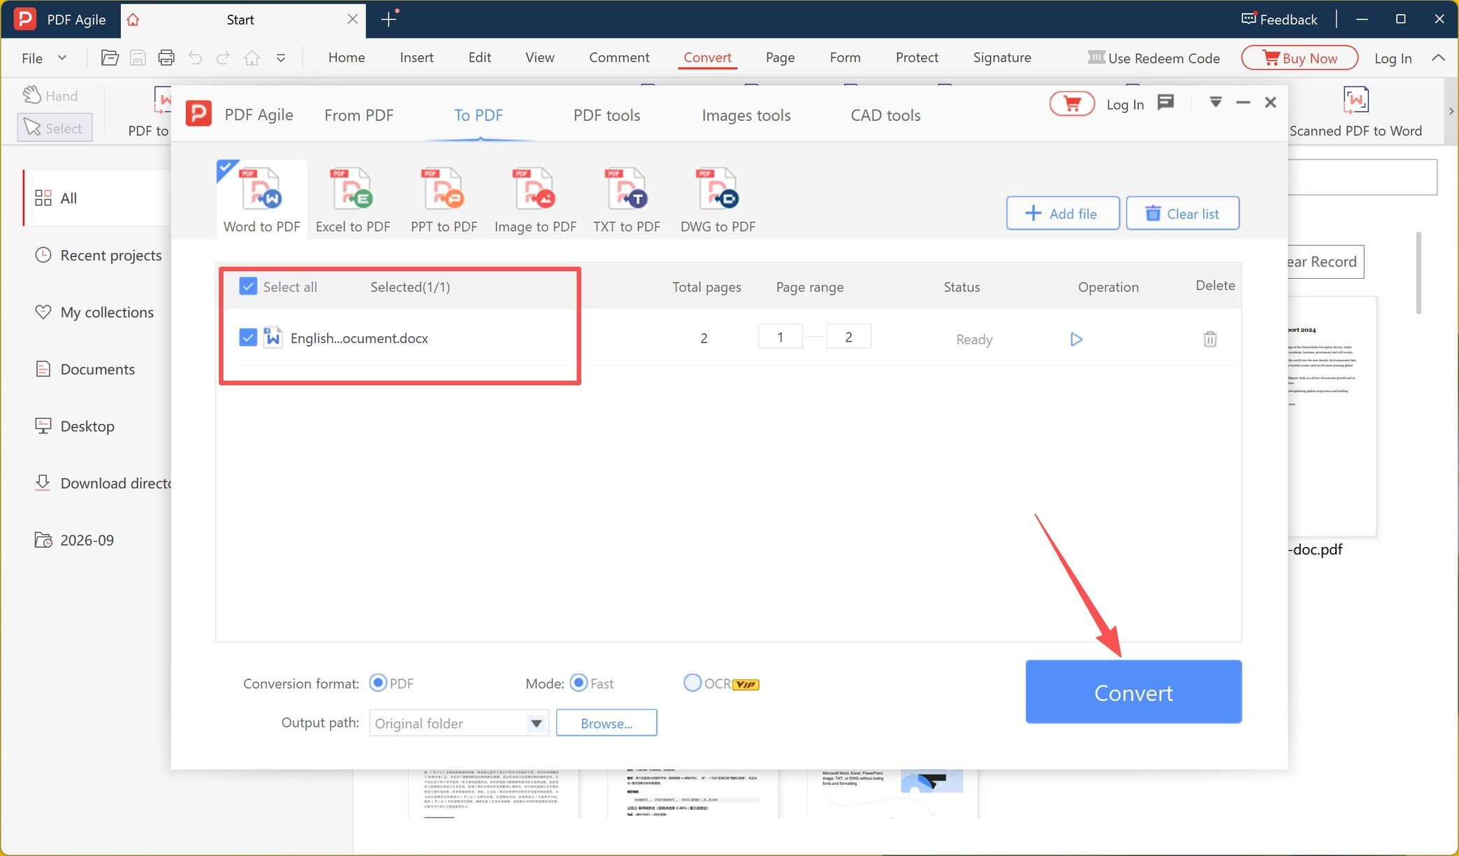The width and height of the screenshot is (1459, 856).
Task: Delete English document row using trash icon
Action: pyautogui.click(x=1210, y=340)
